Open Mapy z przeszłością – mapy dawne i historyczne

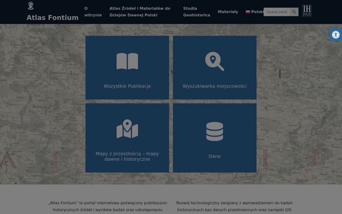(x=127, y=156)
